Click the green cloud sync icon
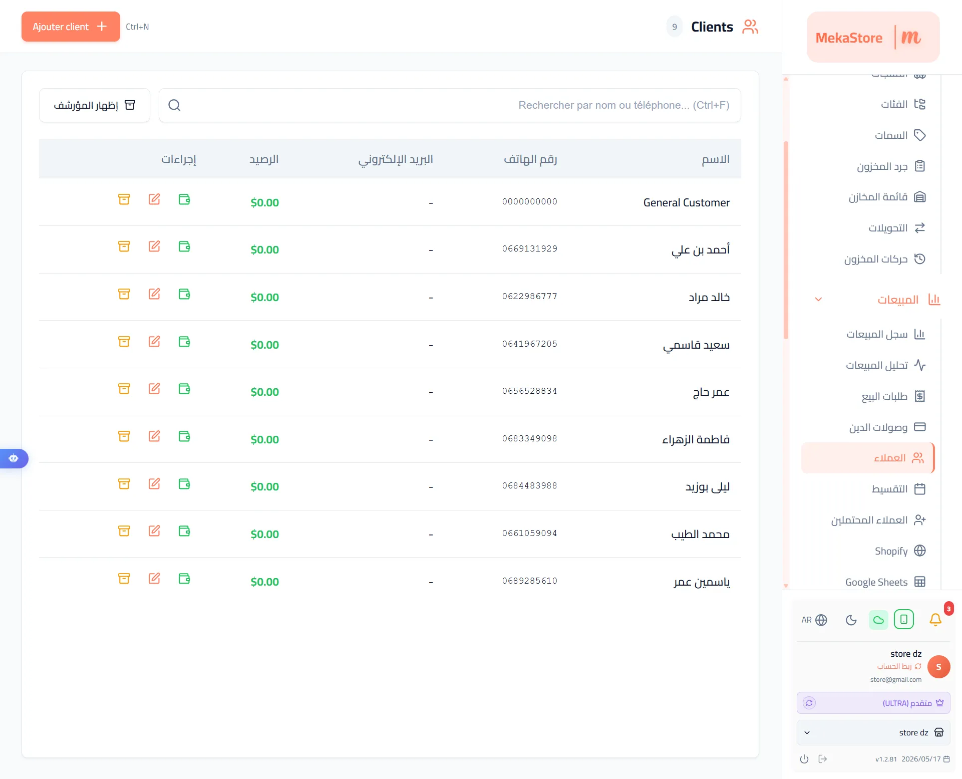 coord(878,620)
